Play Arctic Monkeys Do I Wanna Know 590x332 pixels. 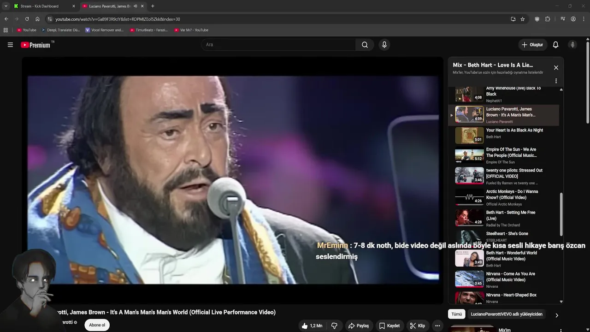point(504,198)
